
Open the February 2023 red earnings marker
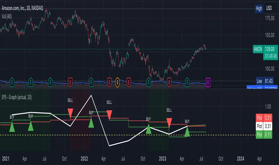click(169, 82)
